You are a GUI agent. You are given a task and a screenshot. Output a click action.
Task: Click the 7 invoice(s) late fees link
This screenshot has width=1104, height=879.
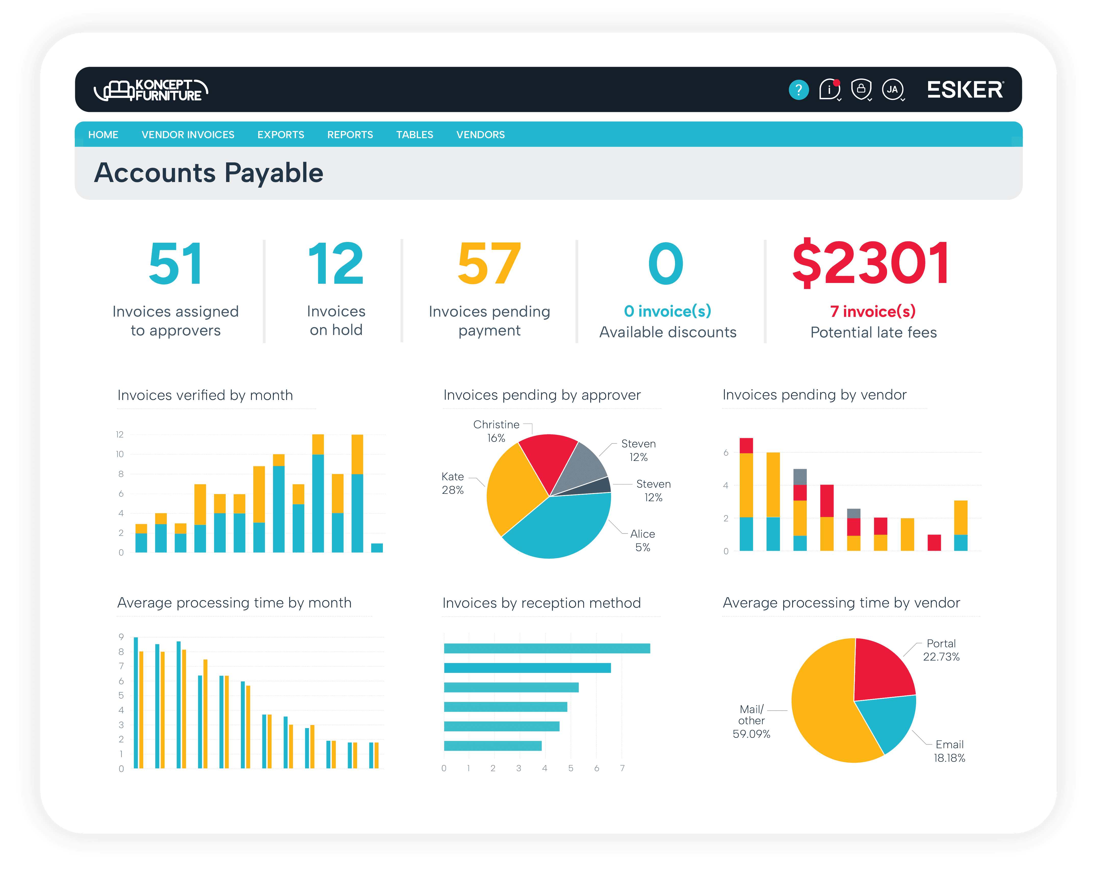873,311
